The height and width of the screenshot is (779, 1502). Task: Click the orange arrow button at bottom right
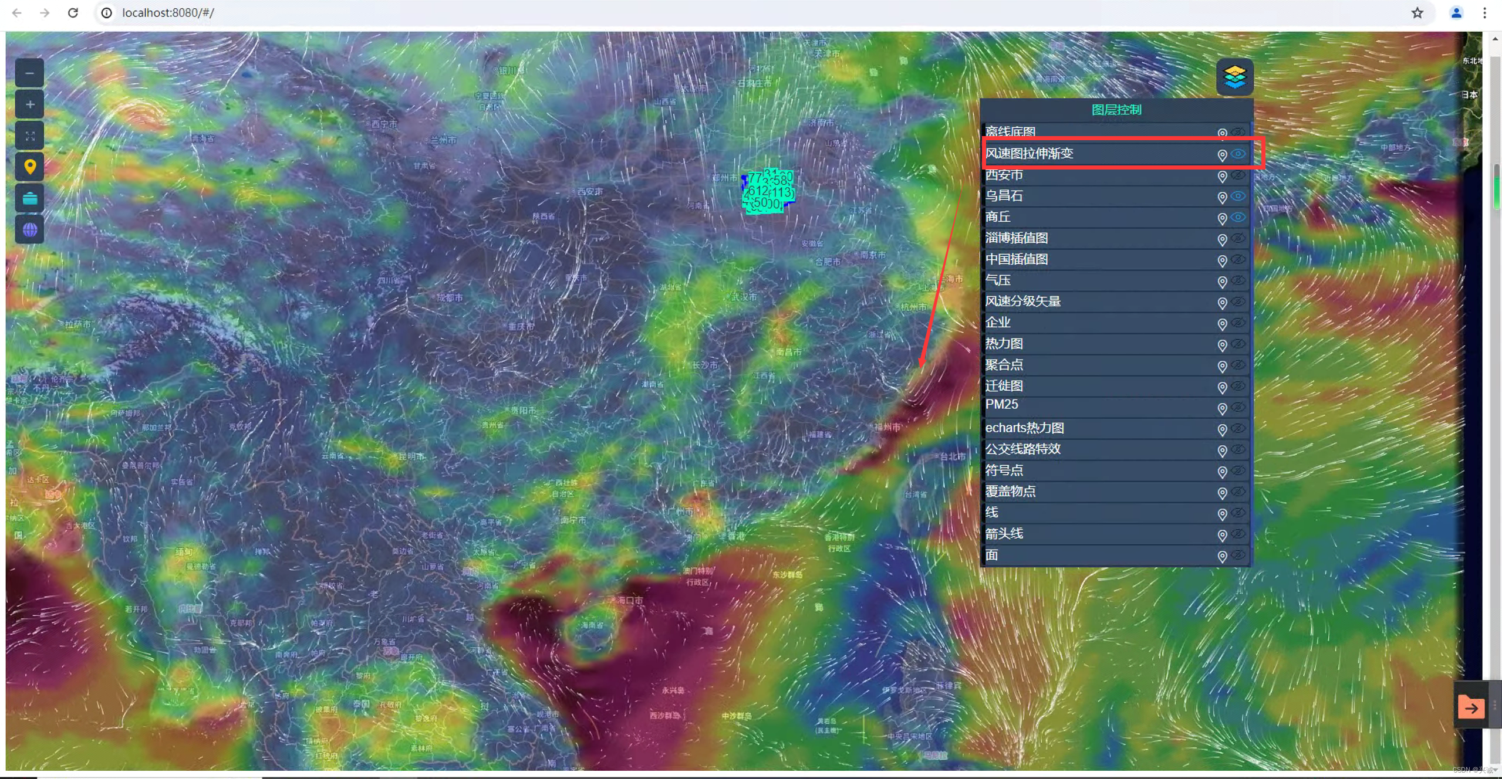pyautogui.click(x=1471, y=707)
